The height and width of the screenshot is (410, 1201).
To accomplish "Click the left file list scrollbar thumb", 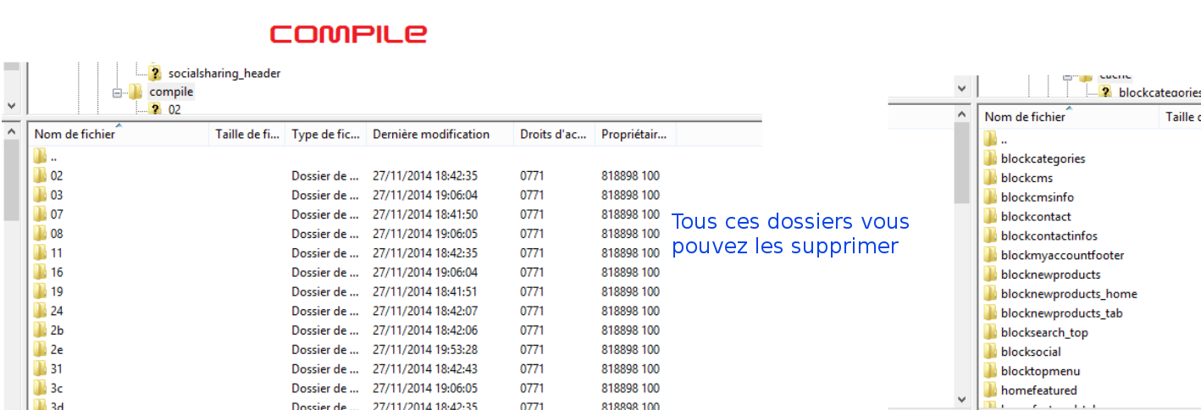I will tap(11, 180).
